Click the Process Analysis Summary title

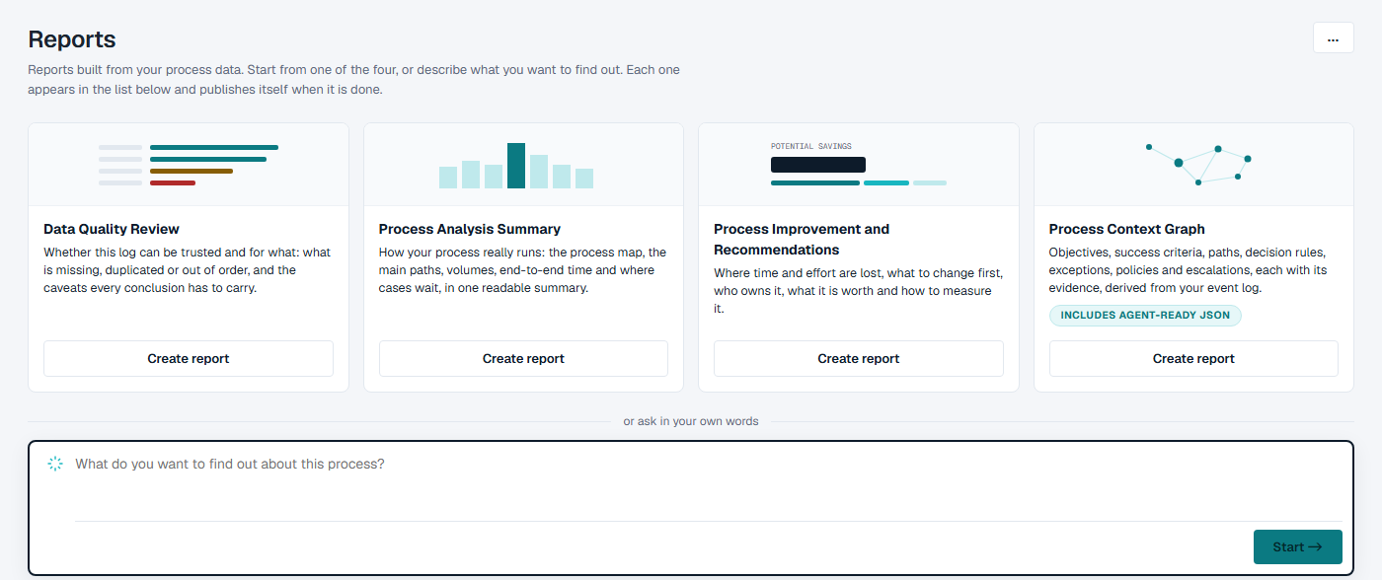(x=470, y=229)
